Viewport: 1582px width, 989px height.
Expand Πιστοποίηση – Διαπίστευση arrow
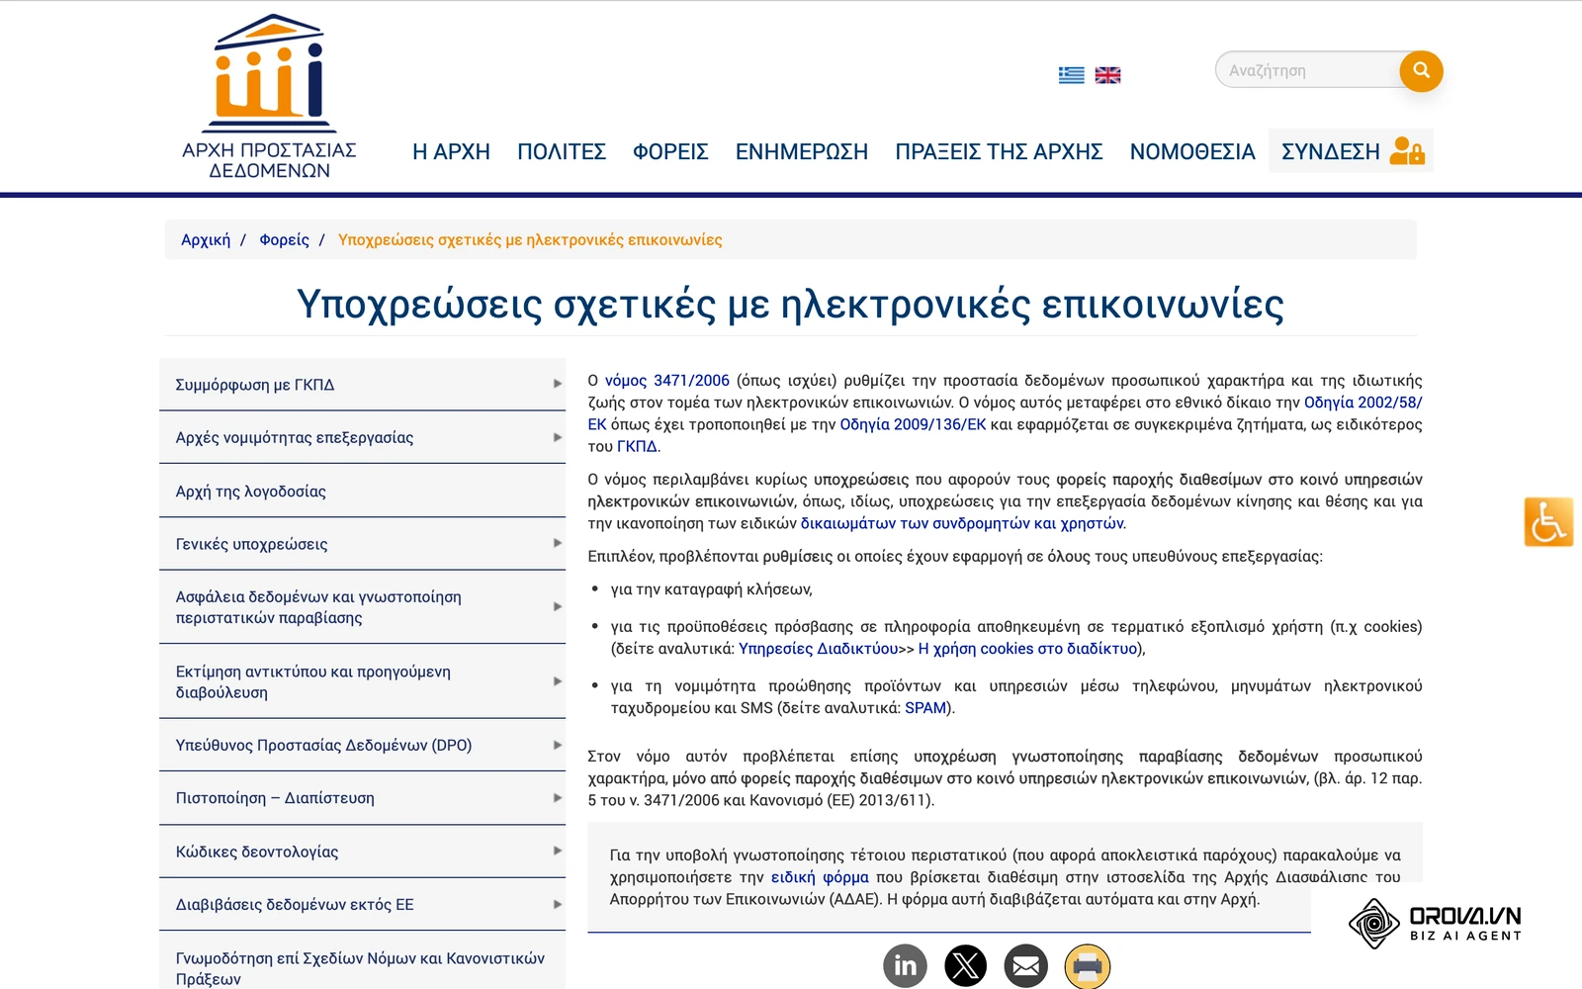pos(557,797)
